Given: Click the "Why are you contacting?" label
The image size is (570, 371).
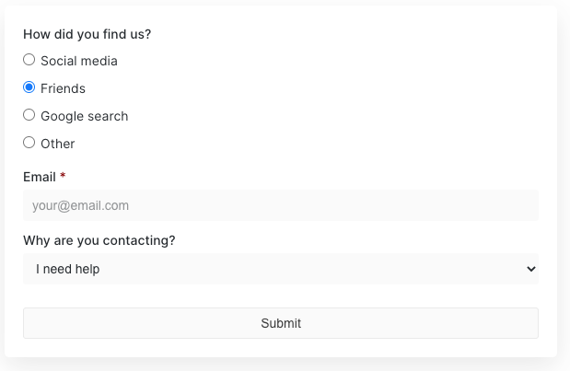Looking at the screenshot, I should point(99,240).
